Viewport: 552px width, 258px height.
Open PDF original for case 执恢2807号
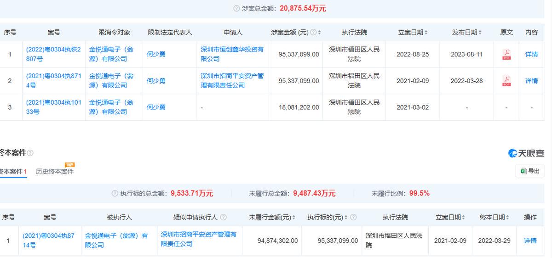click(506, 54)
